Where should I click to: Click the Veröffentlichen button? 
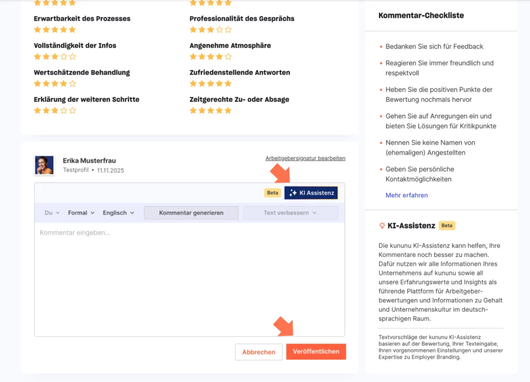click(x=316, y=351)
